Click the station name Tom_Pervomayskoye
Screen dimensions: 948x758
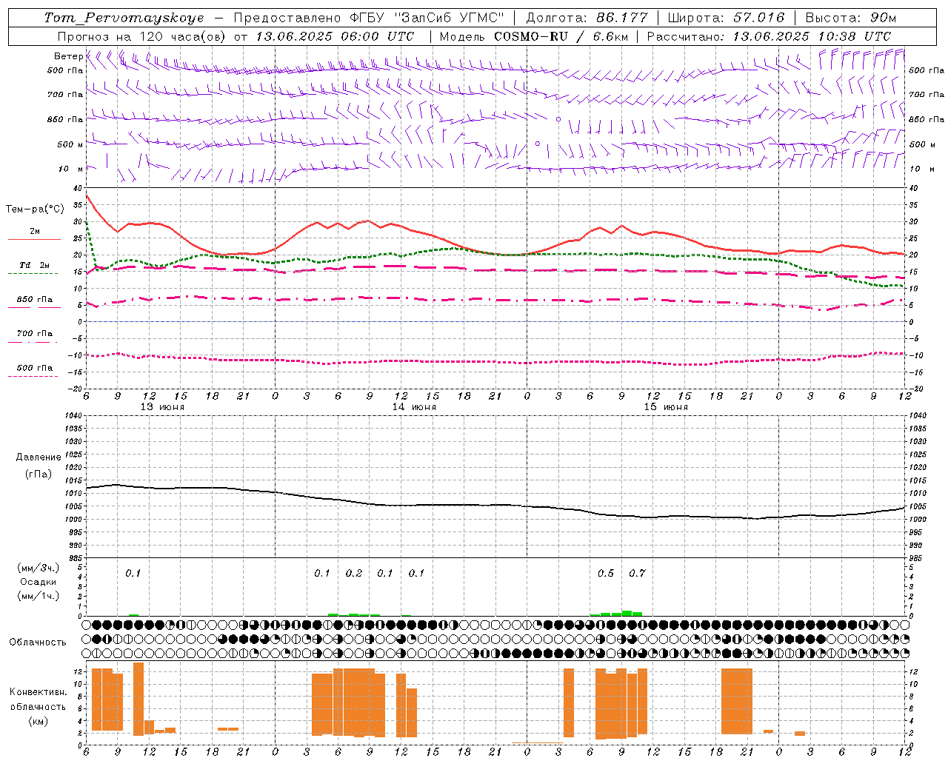click(124, 18)
